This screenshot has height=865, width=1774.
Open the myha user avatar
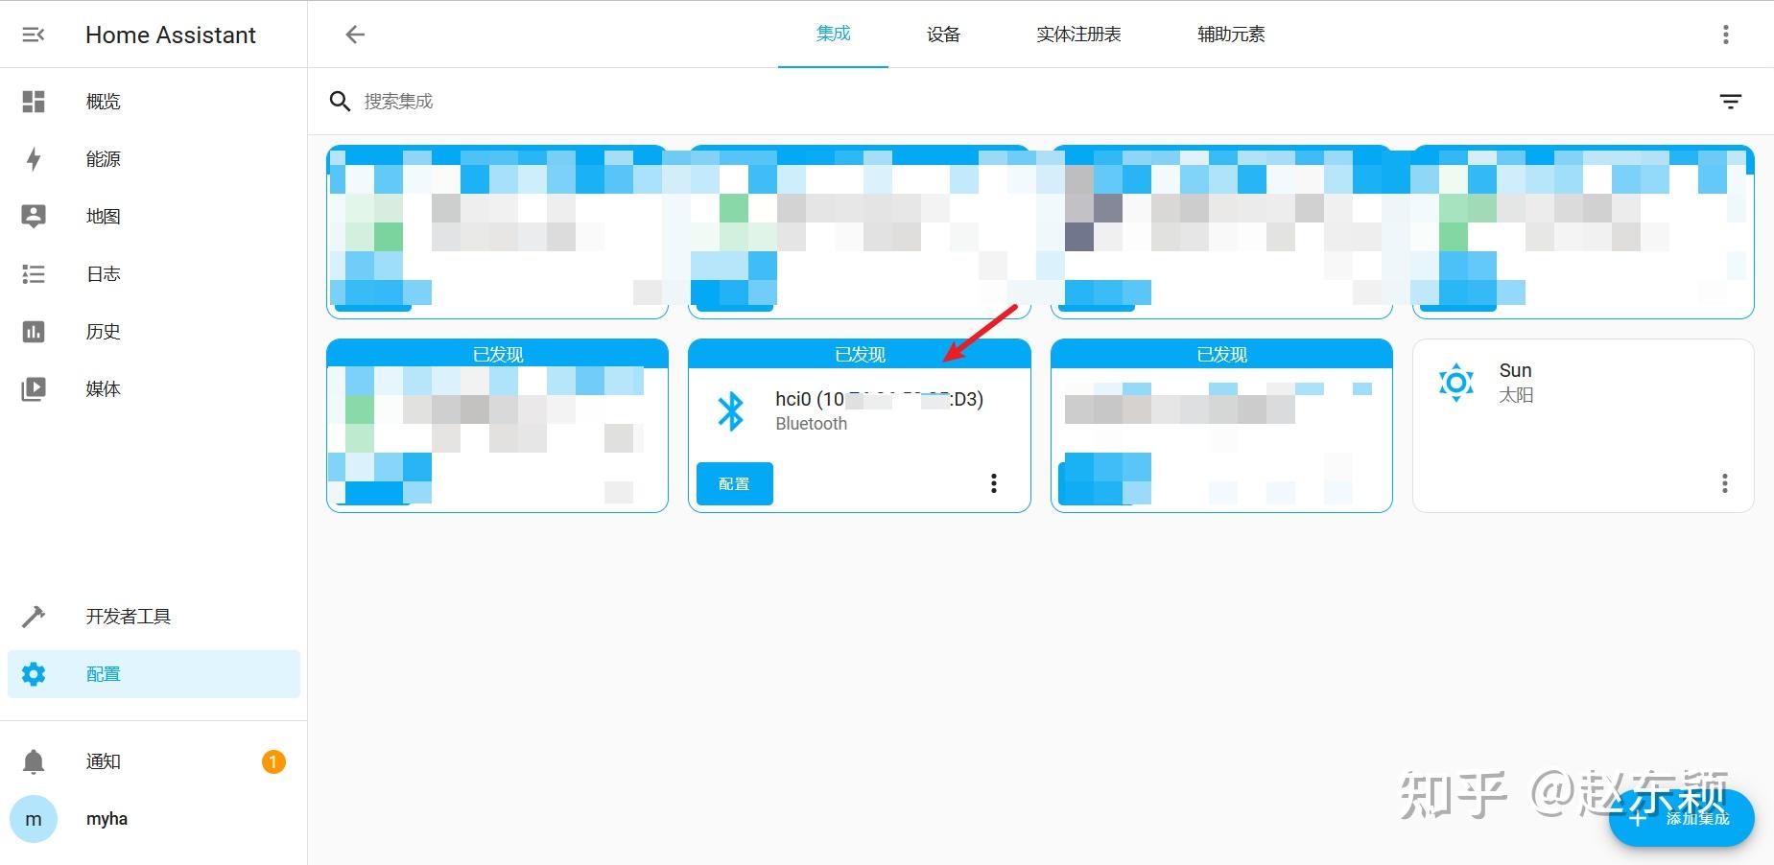pyautogui.click(x=34, y=819)
